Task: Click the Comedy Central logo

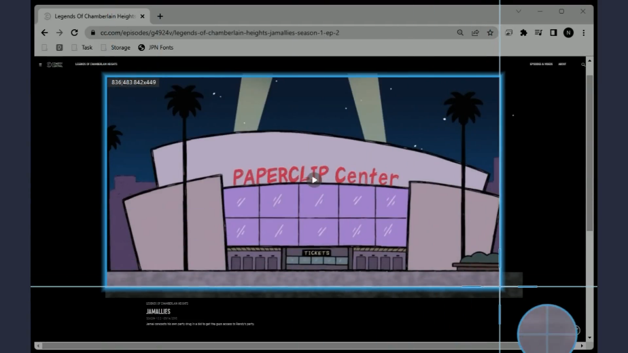Action: point(54,64)
